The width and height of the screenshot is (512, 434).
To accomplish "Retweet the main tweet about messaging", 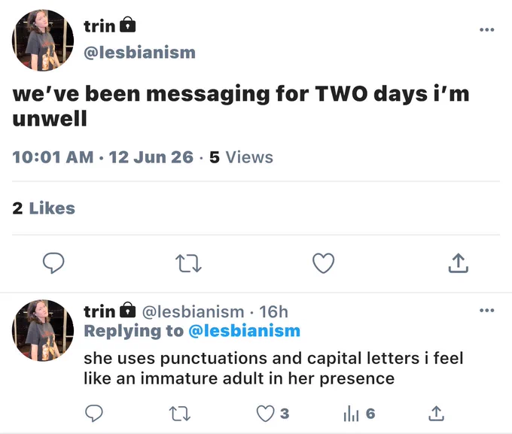I will pyautogui.click(x=188, y=264).
